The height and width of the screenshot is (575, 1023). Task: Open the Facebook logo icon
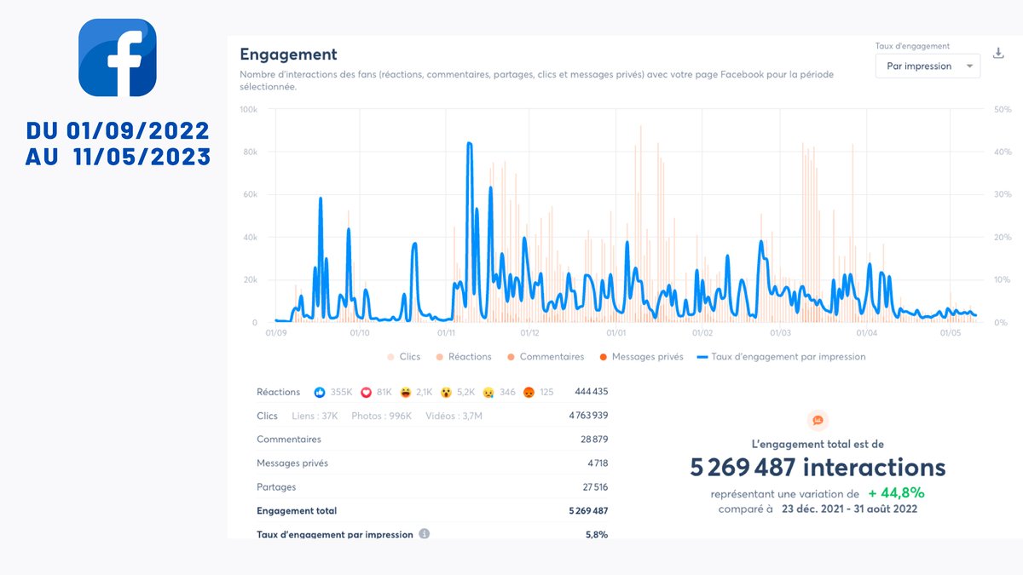click(117, 60)
